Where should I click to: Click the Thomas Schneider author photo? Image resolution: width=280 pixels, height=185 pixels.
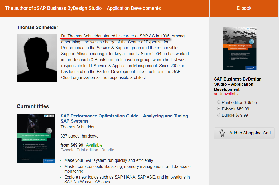pyautogui.click(x=37, y=58)
